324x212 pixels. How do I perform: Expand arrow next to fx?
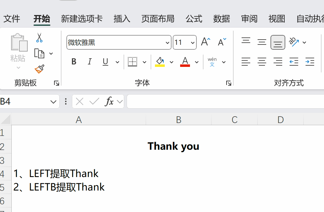point(120,102)
